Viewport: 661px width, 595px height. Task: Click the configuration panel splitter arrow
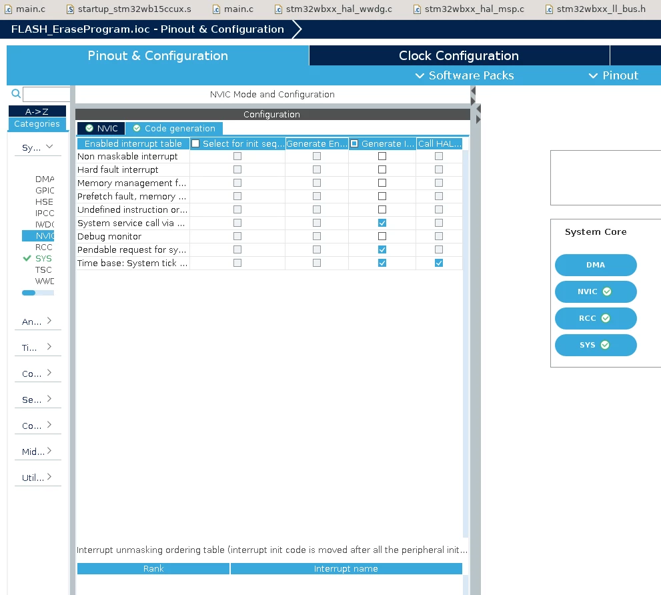point(478,109)
